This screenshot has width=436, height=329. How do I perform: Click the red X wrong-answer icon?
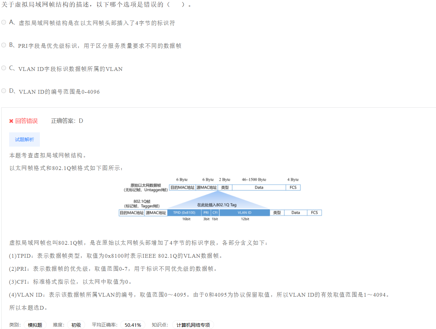point(11,121)
